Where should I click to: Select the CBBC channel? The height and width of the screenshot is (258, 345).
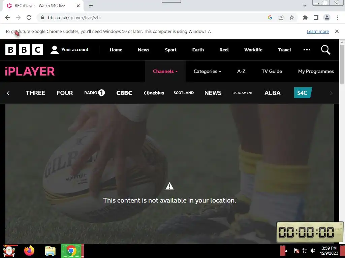[124, 93]
